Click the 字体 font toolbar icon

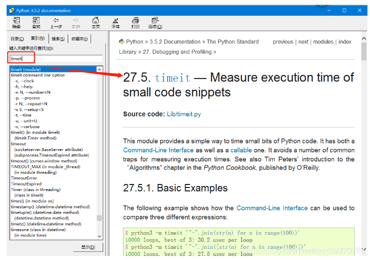(x=115, y=23)
